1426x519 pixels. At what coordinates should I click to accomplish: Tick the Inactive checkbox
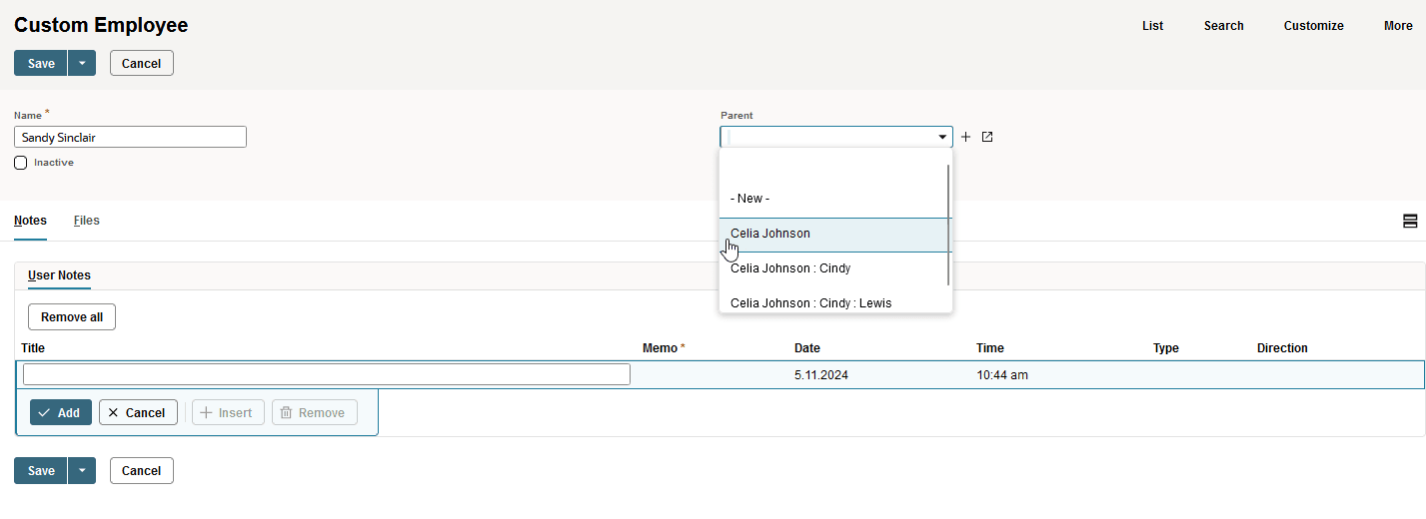tap(21, 163)
